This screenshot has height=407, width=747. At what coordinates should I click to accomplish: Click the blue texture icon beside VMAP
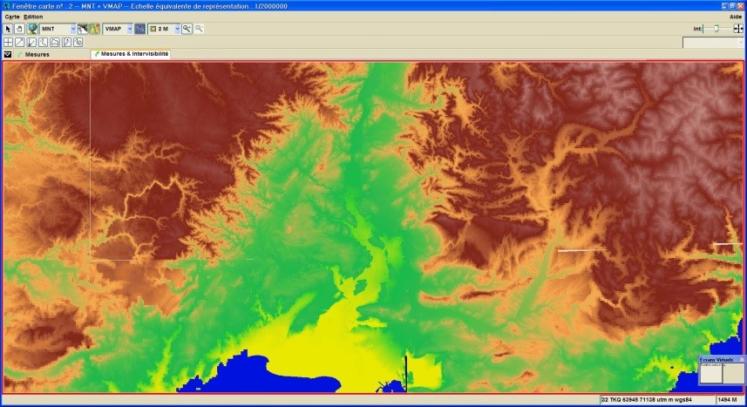[x=139, y=29]
